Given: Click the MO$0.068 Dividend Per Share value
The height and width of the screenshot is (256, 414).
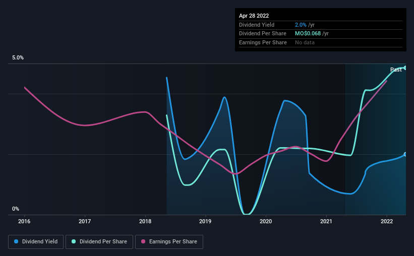Looking at the screenshot, I should [308, 34].
